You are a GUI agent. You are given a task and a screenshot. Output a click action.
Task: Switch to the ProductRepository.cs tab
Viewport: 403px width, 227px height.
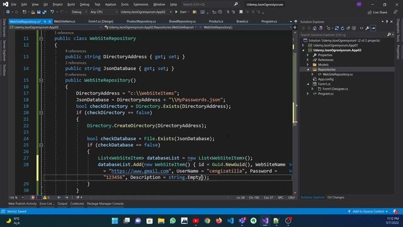[x=141, y=21]
